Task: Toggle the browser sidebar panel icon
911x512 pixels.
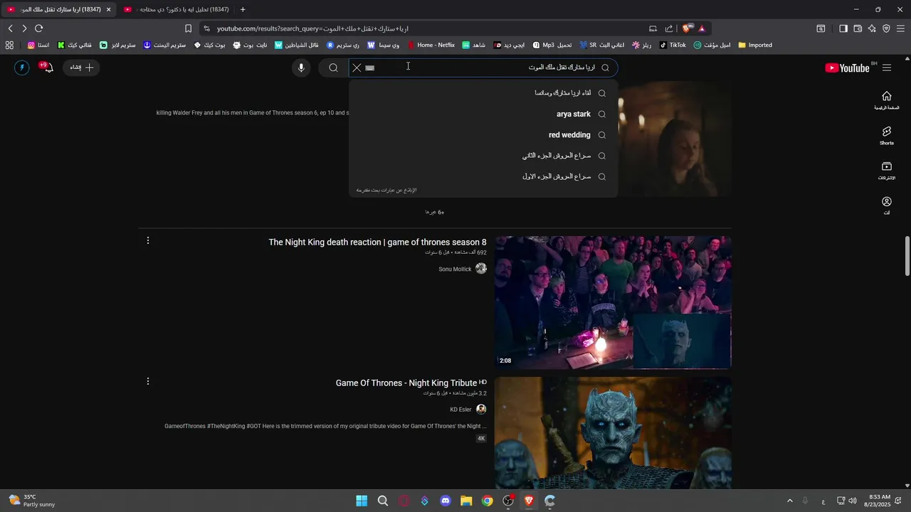Action: click(843, 28)
